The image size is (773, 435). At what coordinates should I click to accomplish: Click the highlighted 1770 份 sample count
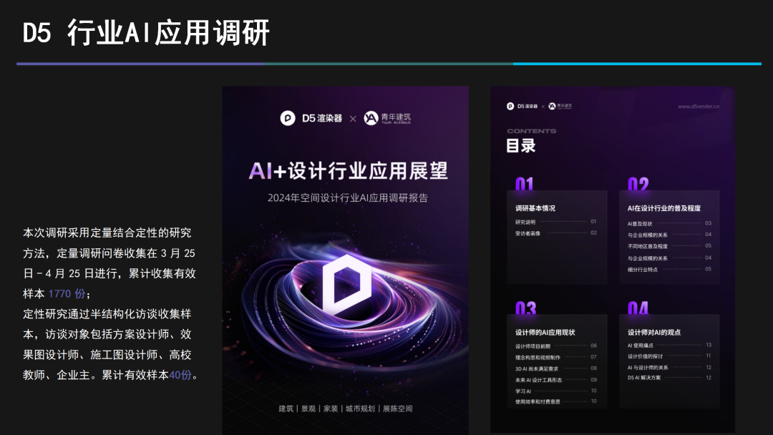tap(67, 294)
